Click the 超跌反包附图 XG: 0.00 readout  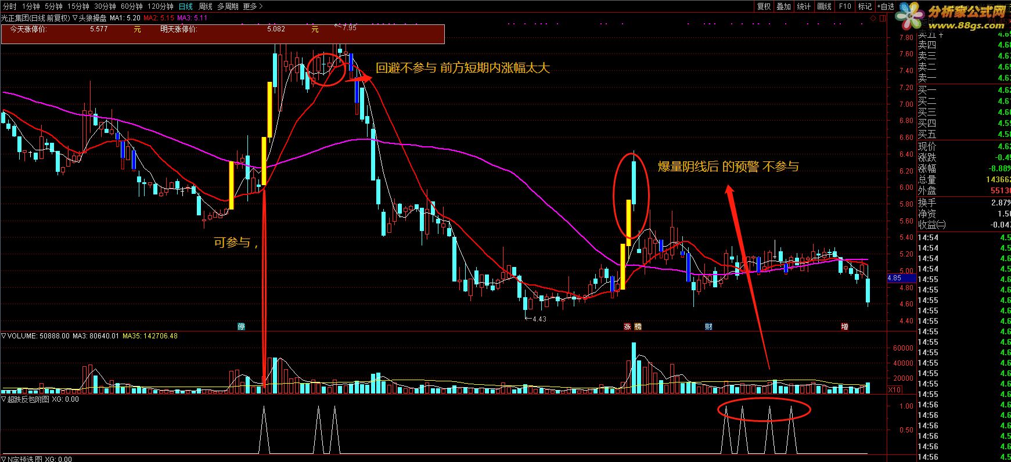tap(43, 400)
